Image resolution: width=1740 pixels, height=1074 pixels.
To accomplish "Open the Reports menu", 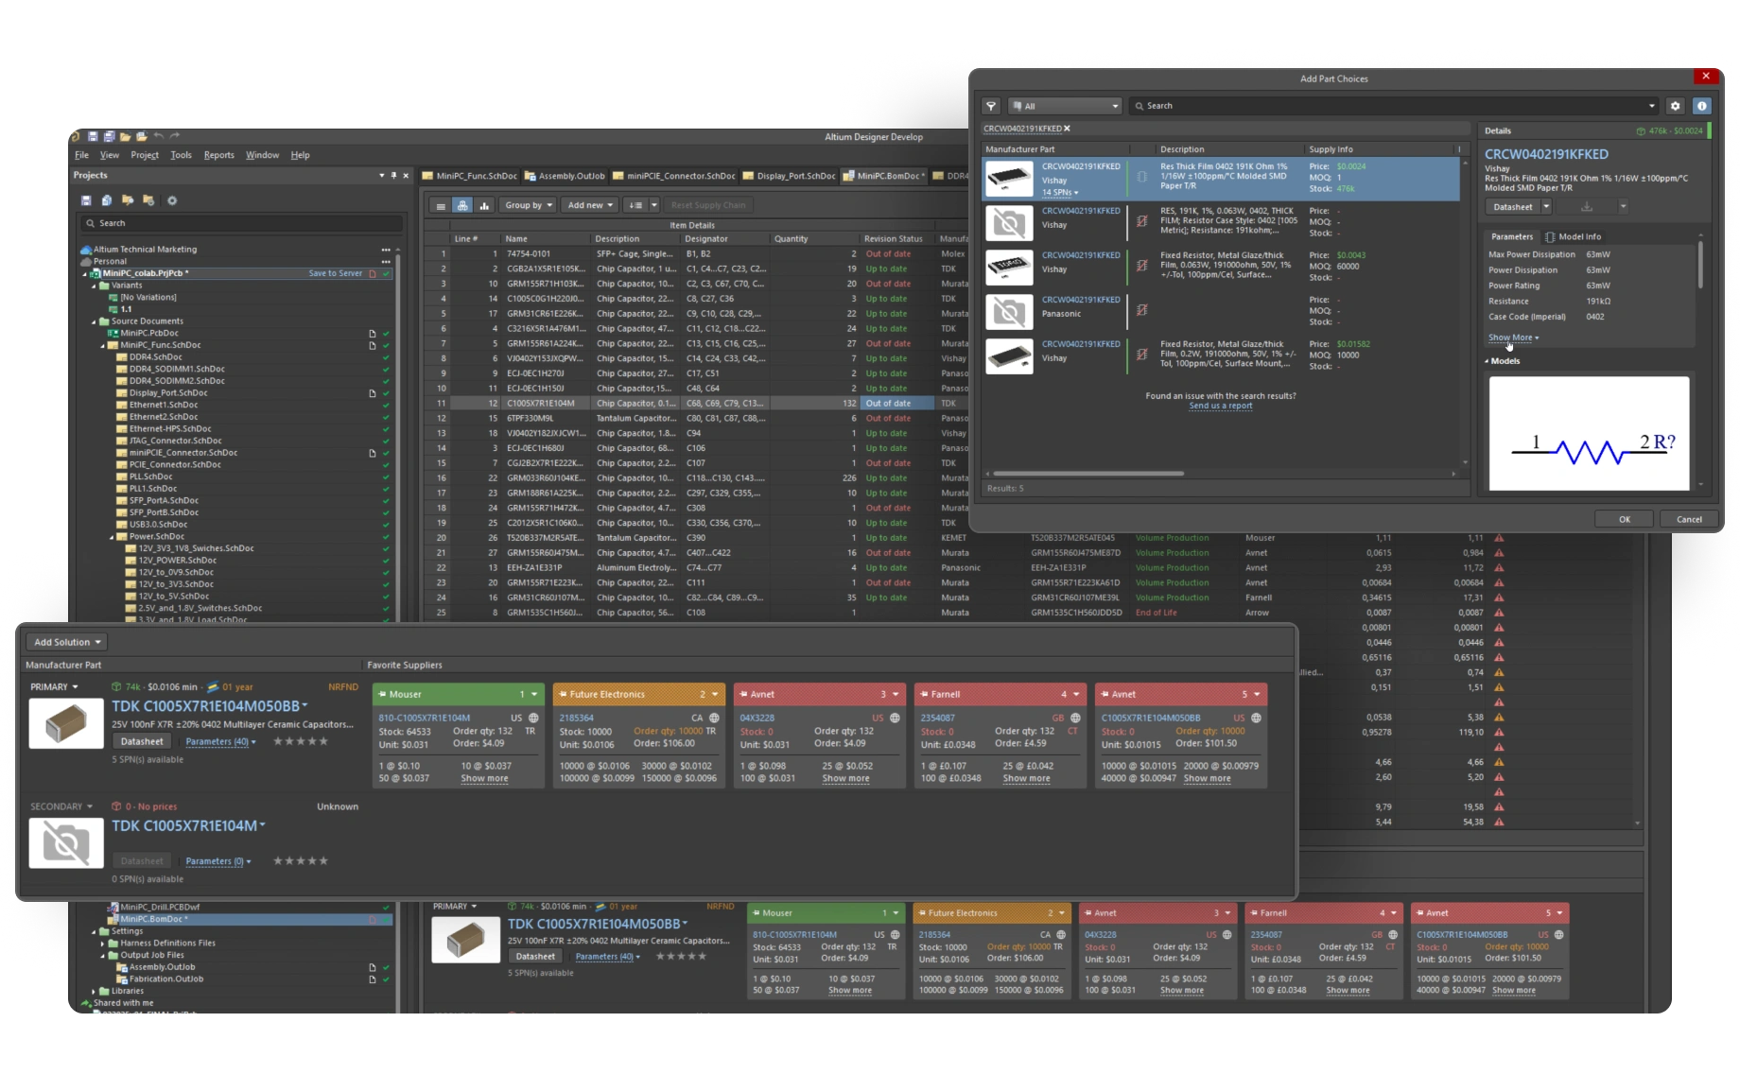I will (x=218, y=155).
